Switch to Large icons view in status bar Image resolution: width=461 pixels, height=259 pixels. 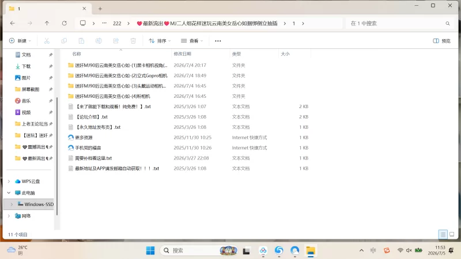coord(452,234)
